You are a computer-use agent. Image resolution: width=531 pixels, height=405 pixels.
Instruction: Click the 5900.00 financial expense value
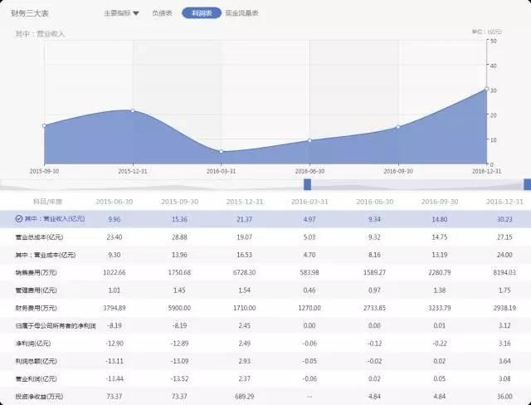[179, 308]
